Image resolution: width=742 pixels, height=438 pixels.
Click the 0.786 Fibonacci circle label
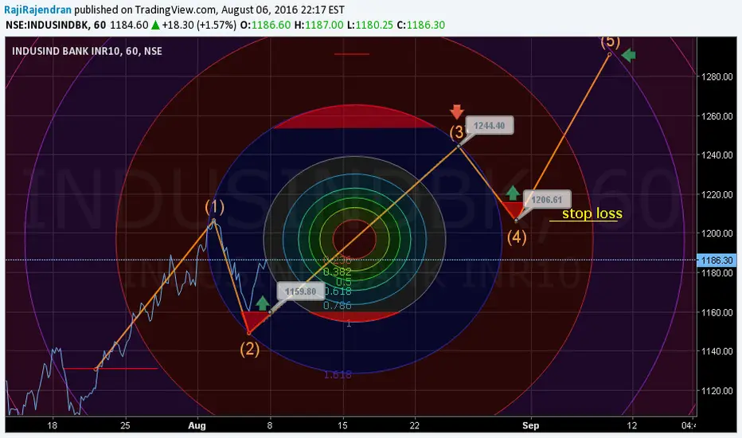(x=338, y=306)
